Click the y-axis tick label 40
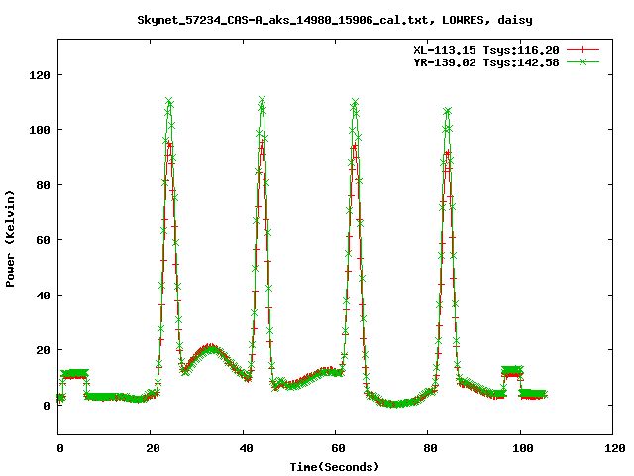This screenshot has width=634, height=476. tap(44, 296)
